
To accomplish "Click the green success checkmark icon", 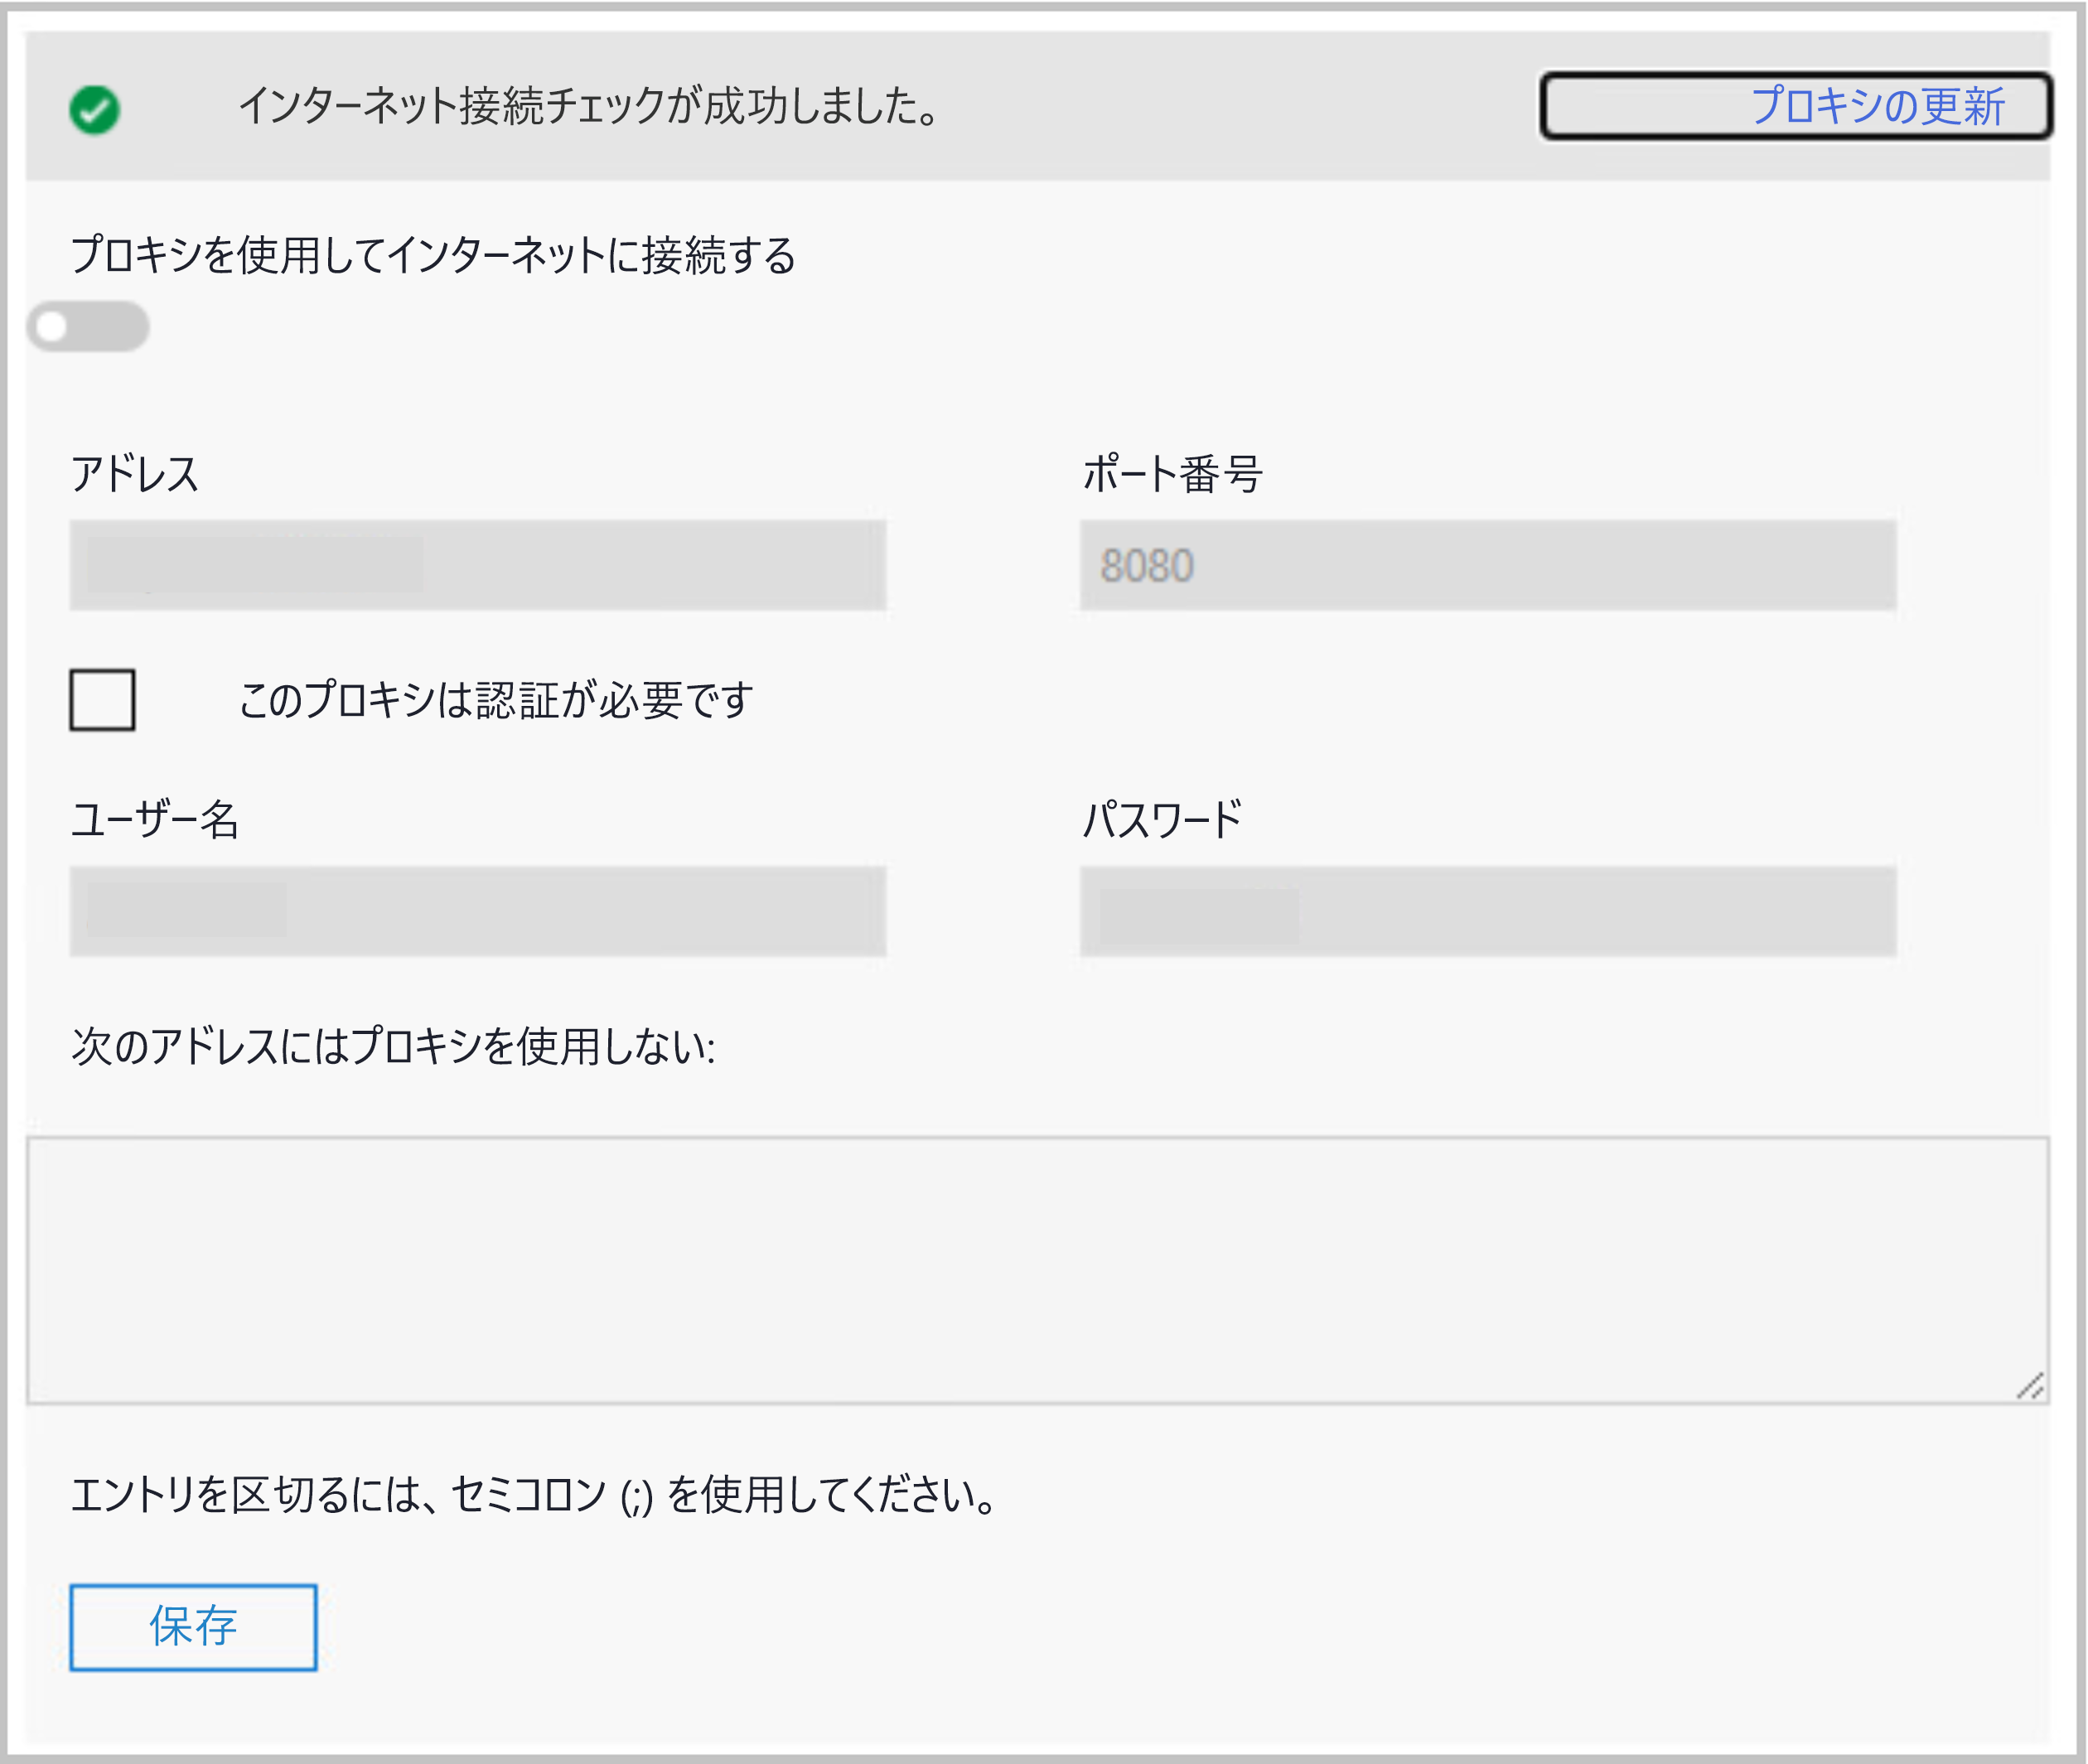I will click(x=95, y=109).
